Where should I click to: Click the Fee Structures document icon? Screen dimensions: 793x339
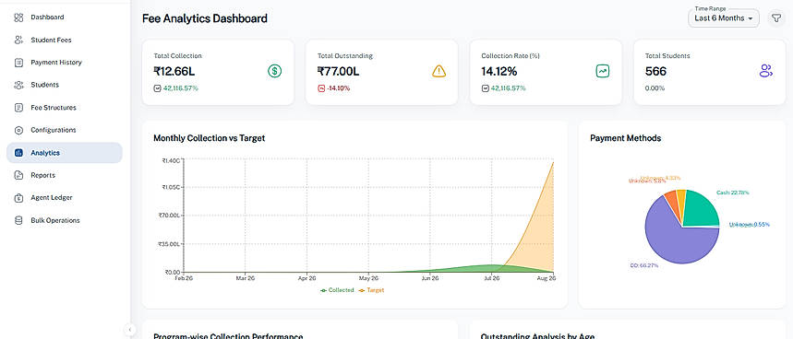[18, 108]
